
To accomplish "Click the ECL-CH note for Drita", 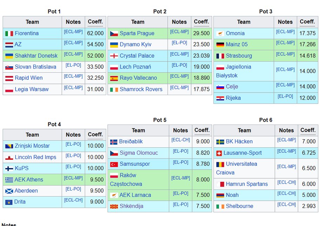I will [x=73, y=200].
